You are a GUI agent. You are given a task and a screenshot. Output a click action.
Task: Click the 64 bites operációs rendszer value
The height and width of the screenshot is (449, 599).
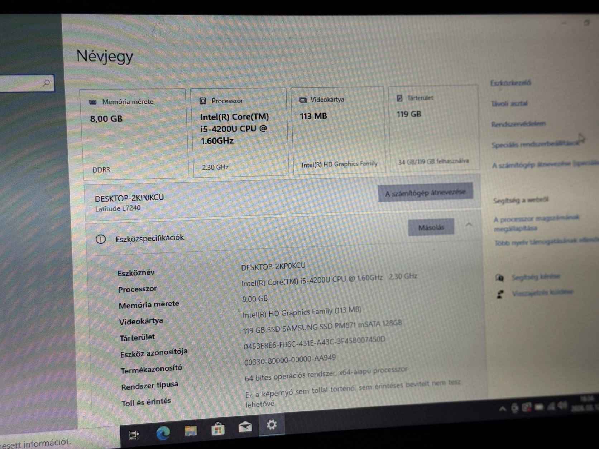[x=326, y=373]
